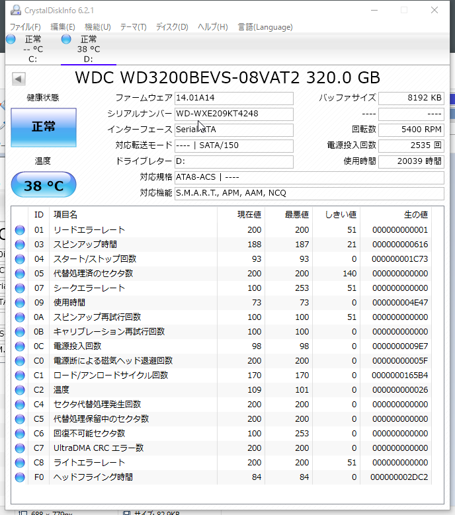Click the status orb for スタート/ストップ回数 row
The width and height of the screenshot is (455, 515).
tap(20, 259)
